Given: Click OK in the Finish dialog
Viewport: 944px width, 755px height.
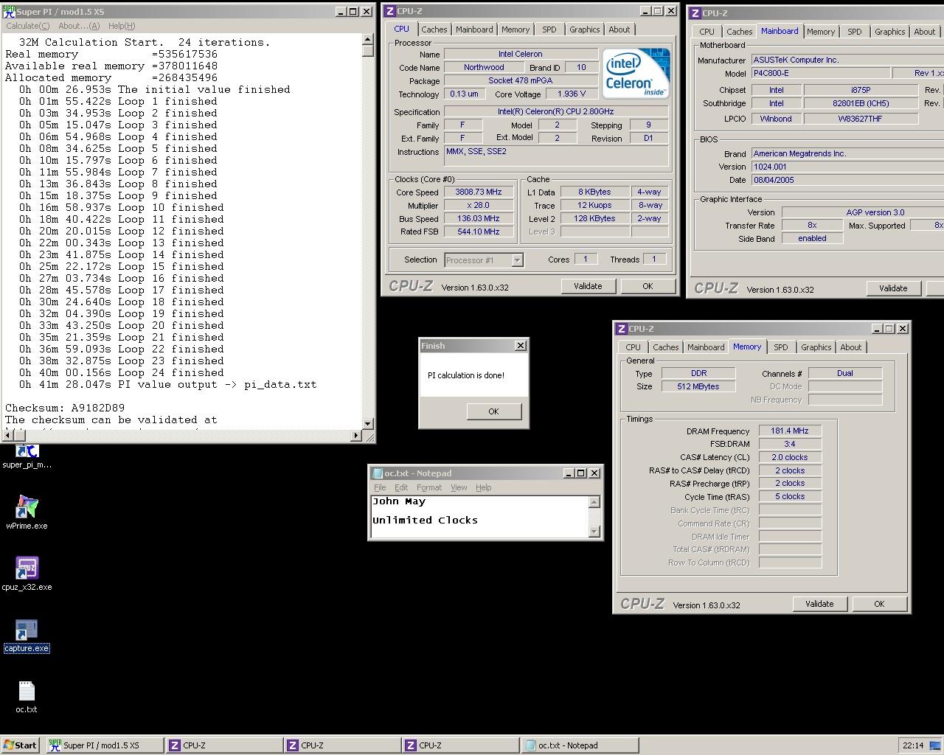Looking at the screenshot, I should click(494, 411).
